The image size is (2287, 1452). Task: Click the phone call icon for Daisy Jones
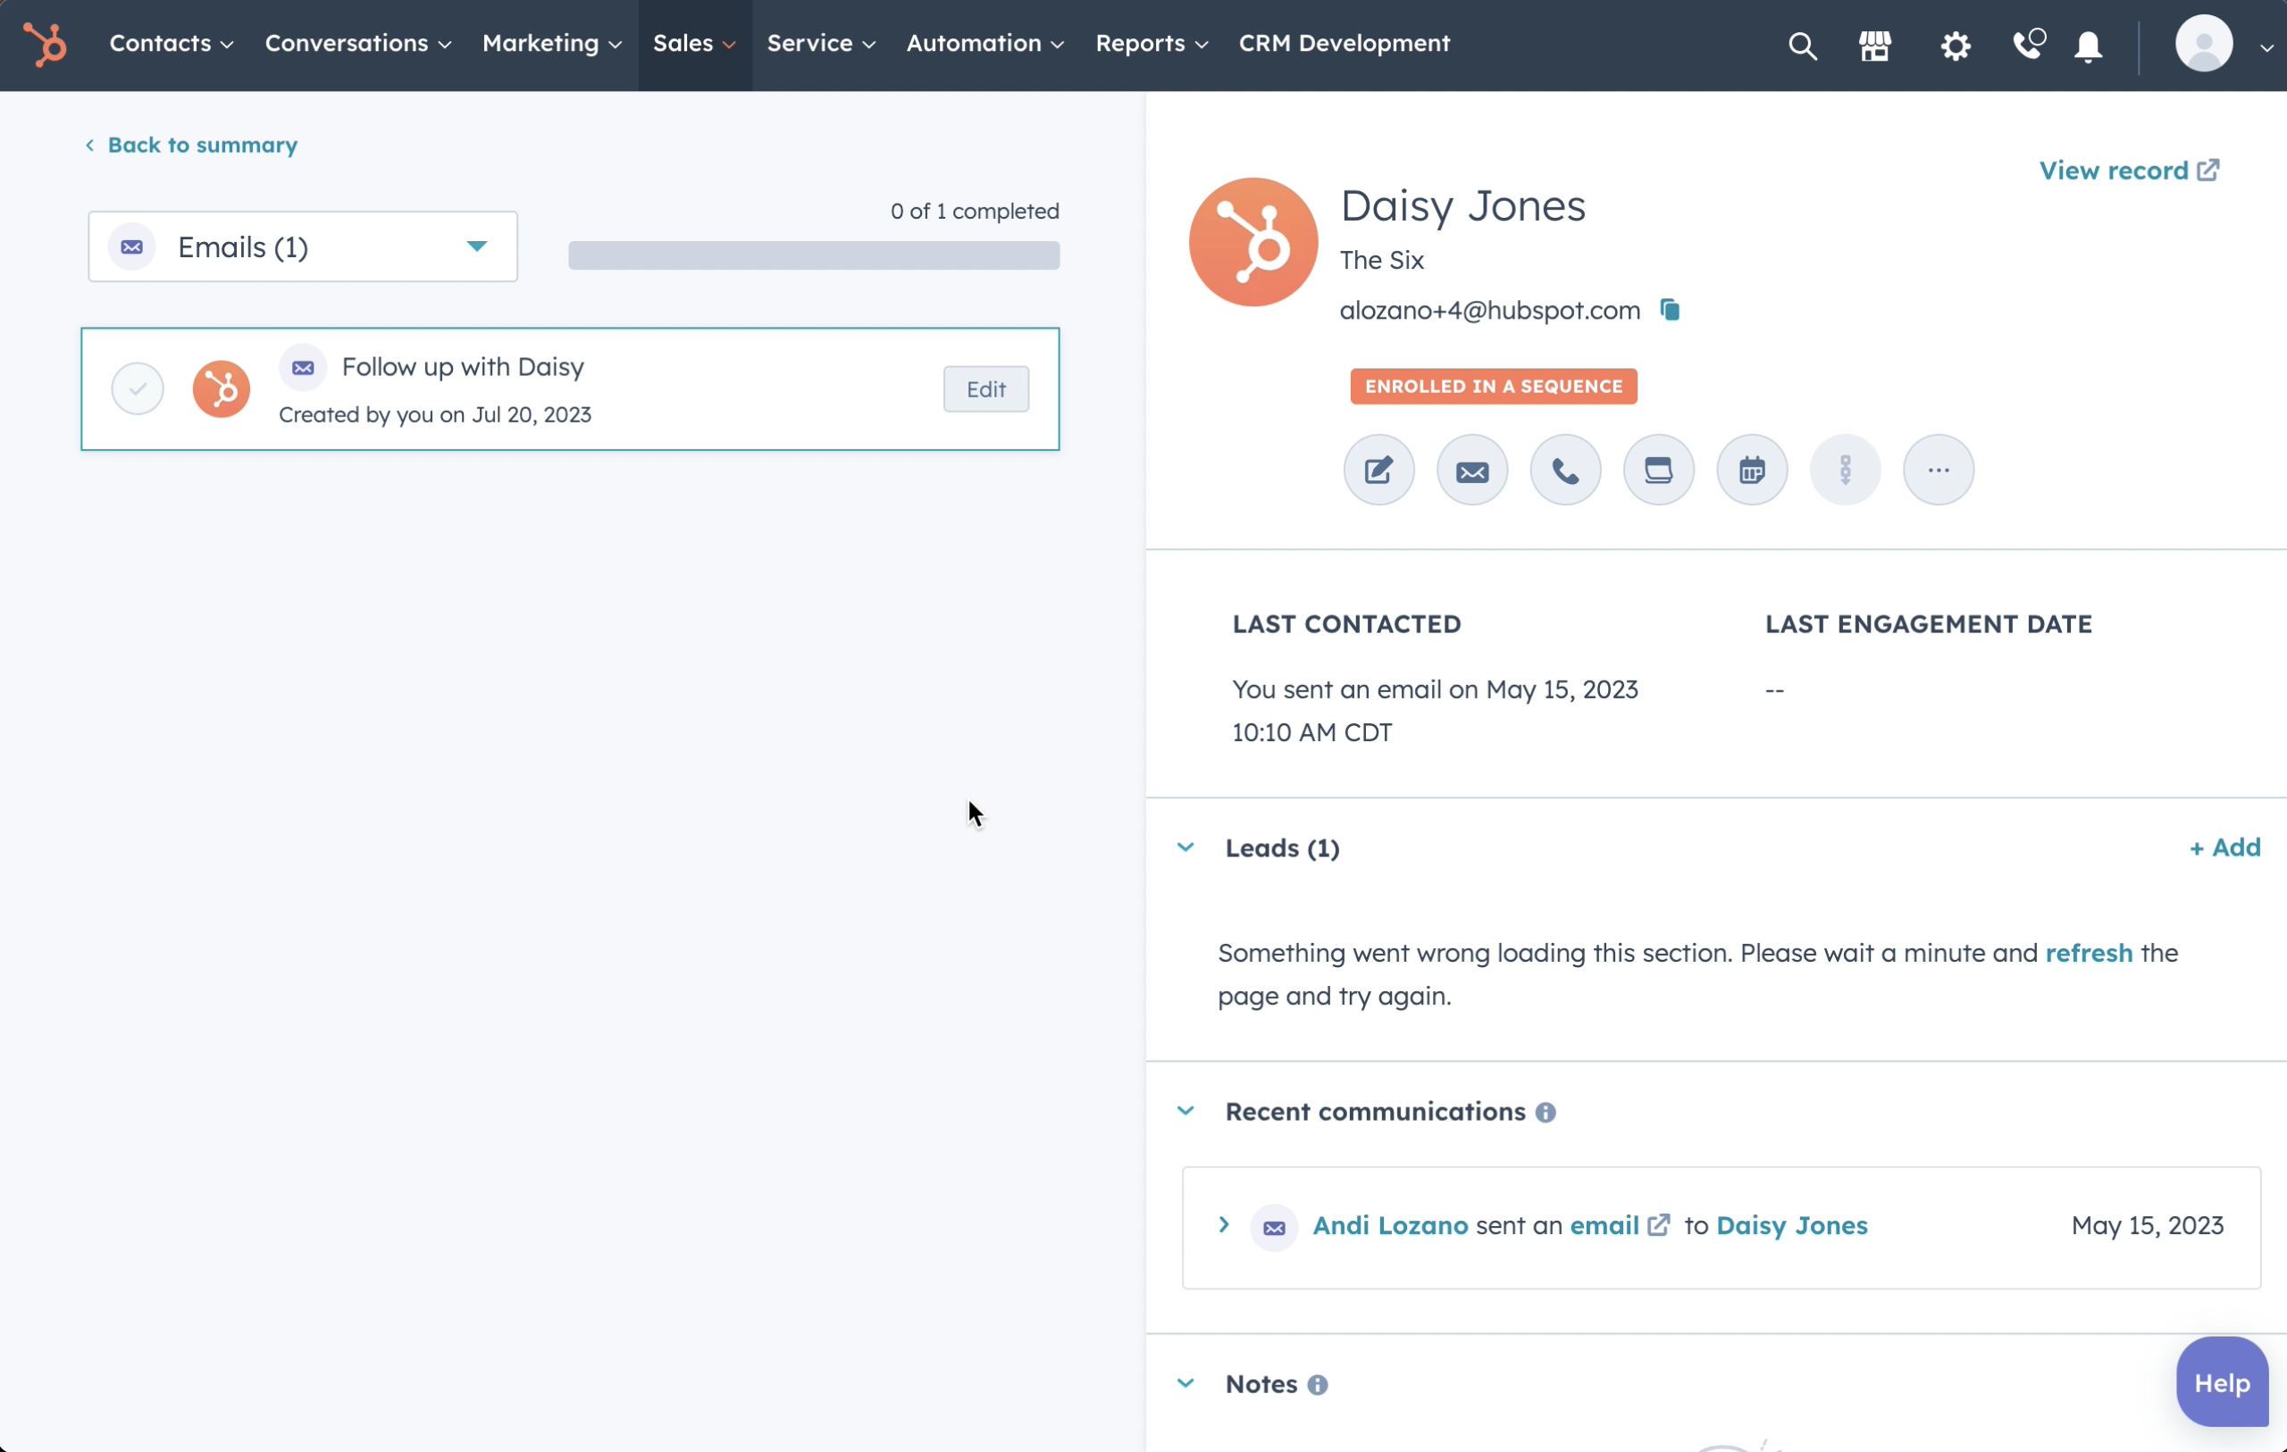pos(1565,469)
